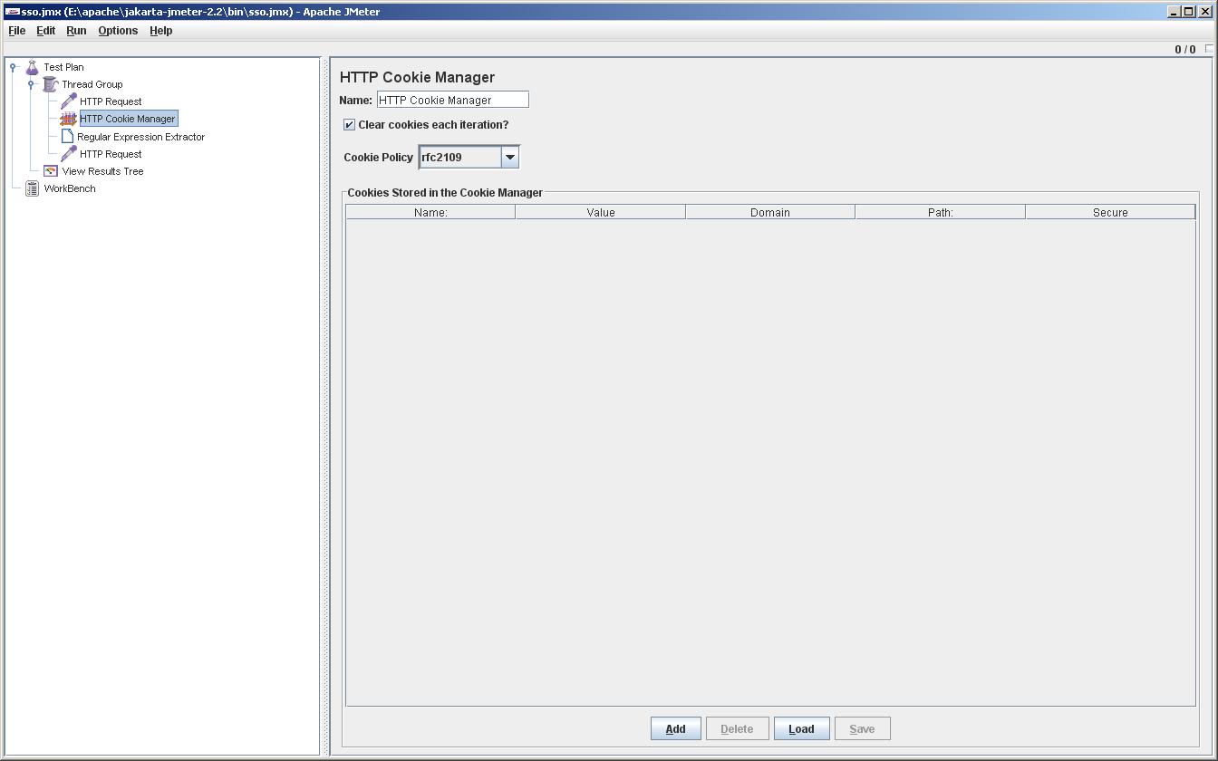Click the Load cookies button
1218x761 pixels.
click(801, 728)
